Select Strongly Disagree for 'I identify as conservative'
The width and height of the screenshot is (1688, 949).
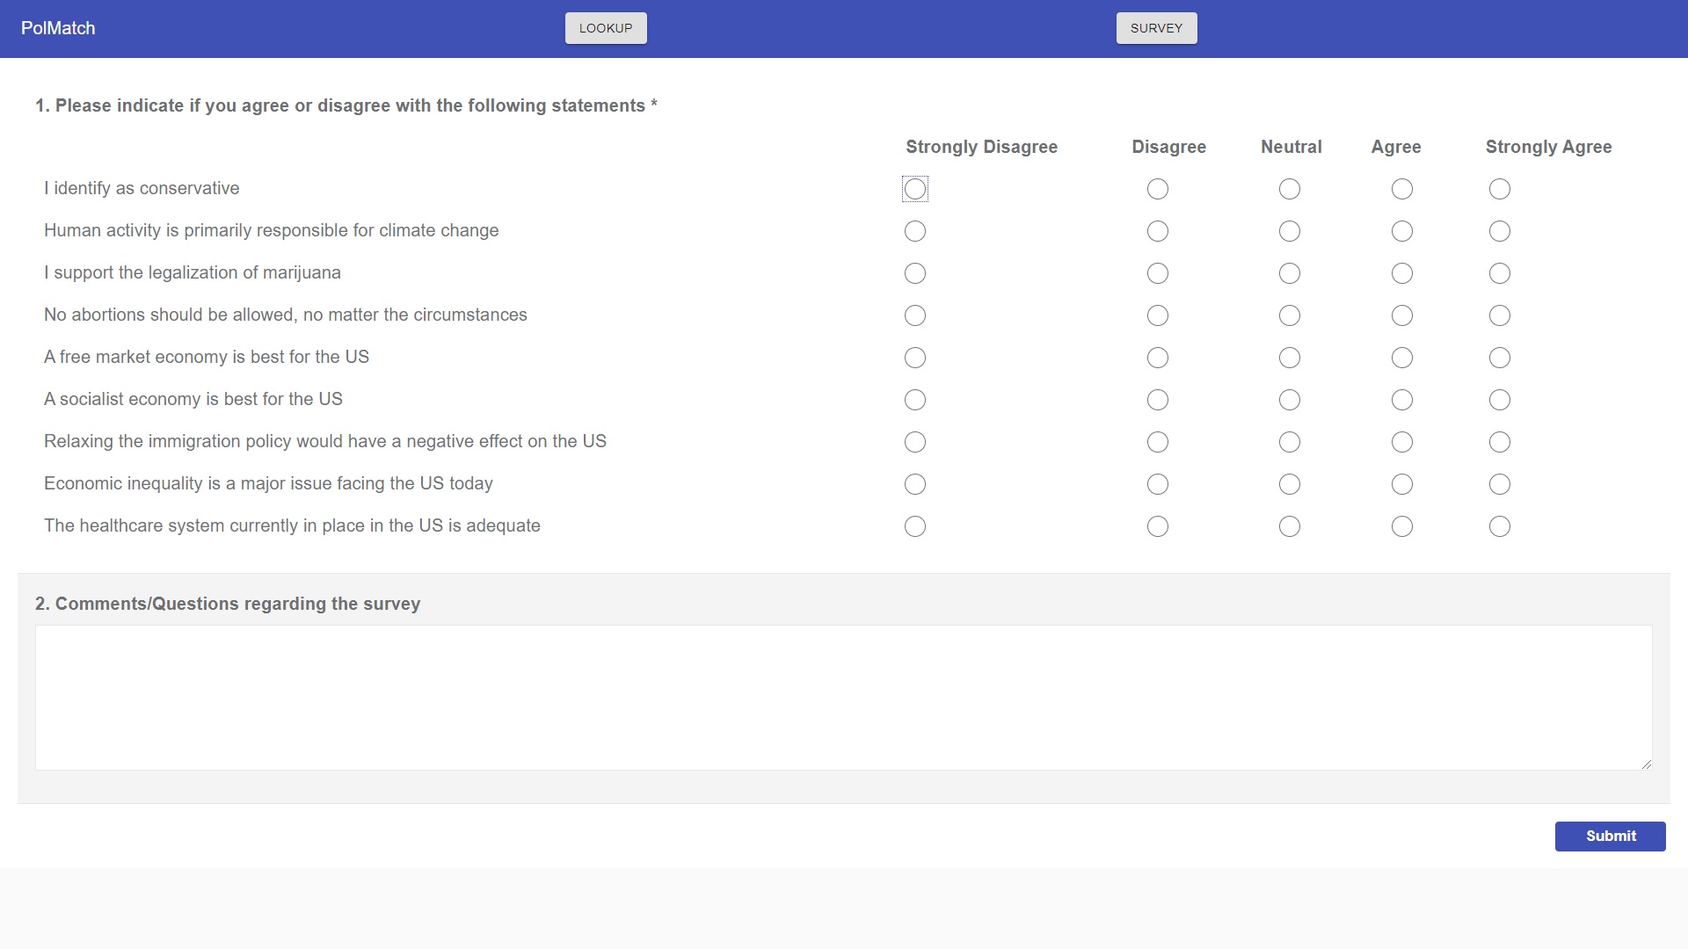[914, 189]
